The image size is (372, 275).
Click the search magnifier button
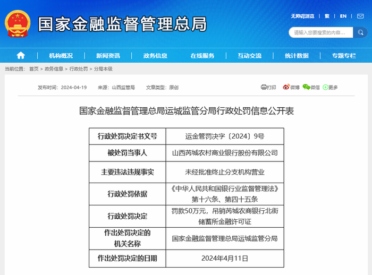click(x=360, y=32)
